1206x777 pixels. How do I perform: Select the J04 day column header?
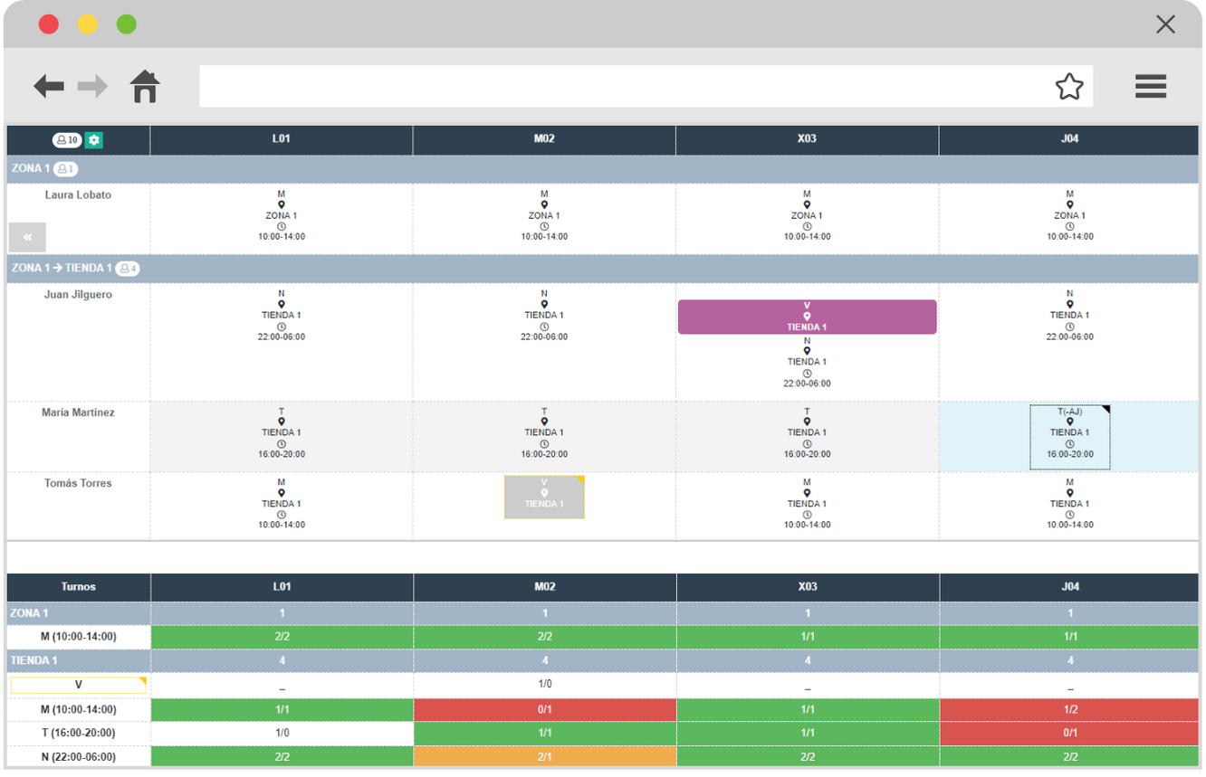(1069, 139)
